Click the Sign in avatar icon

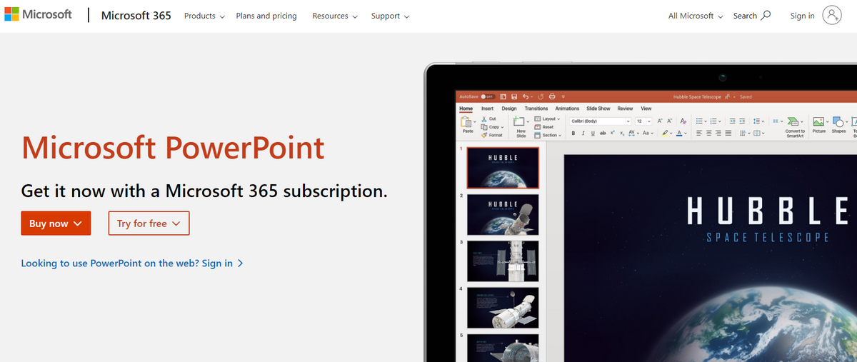click(832, 16)
